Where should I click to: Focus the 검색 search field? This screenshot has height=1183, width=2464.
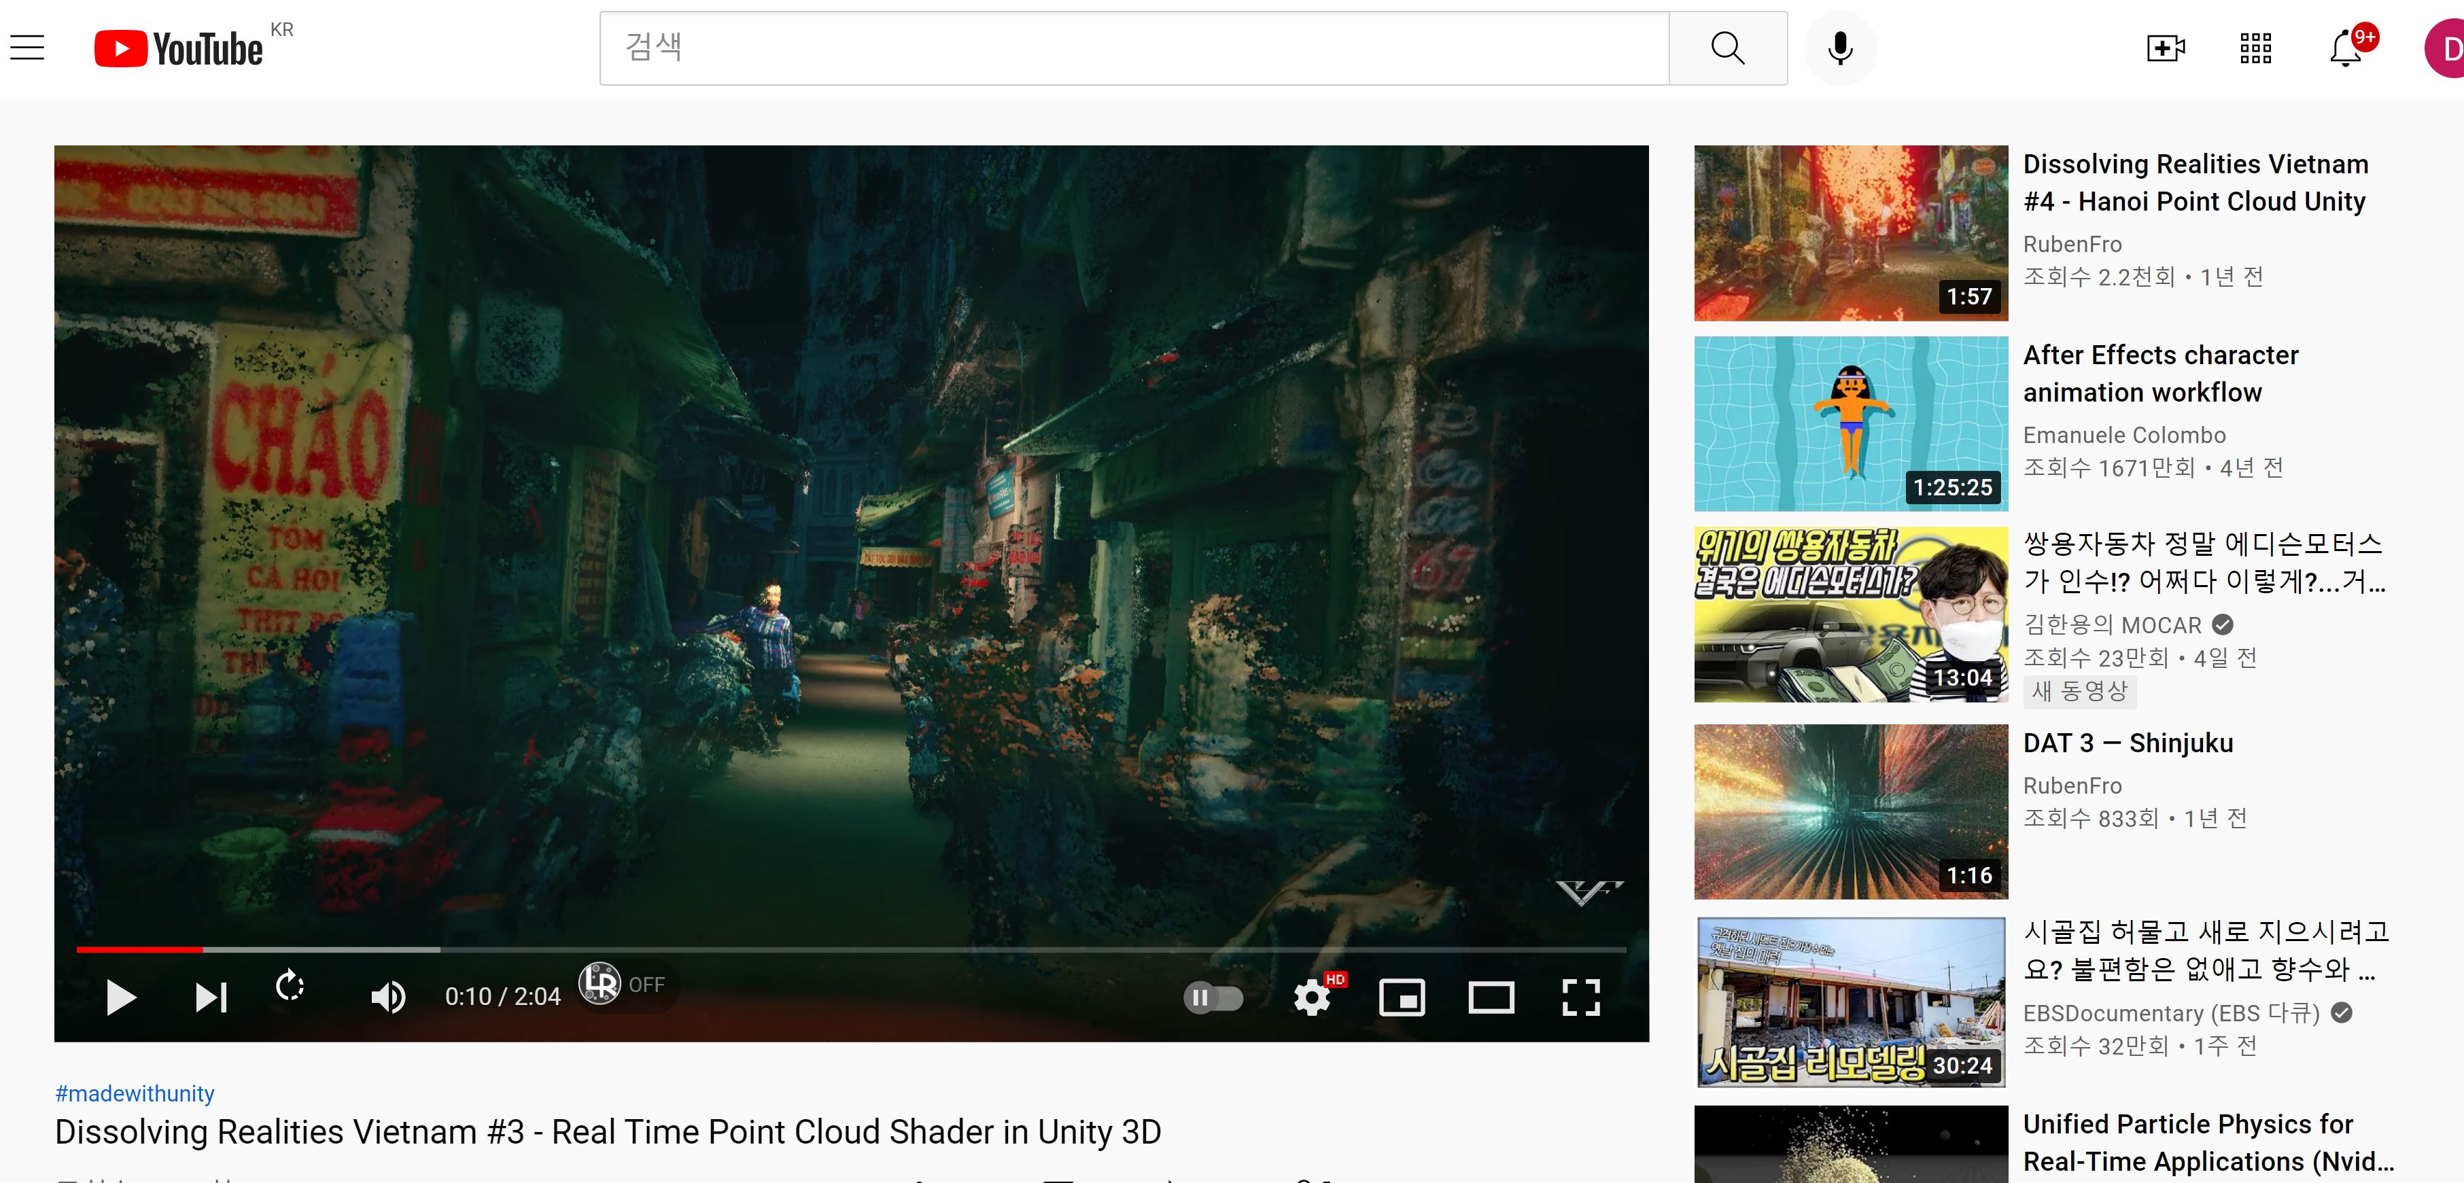[x=1134, y=48]
